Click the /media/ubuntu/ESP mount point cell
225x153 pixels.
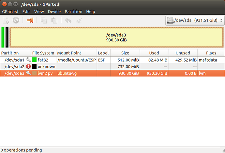click(77, 60)
